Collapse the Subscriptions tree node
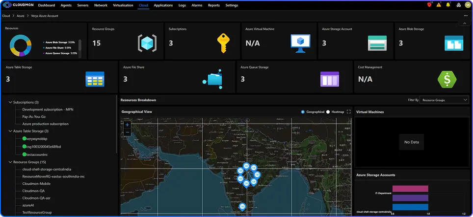This screenshot has width=473, height=217. 11,102
